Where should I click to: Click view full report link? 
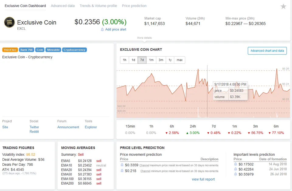tap(203, 179)
